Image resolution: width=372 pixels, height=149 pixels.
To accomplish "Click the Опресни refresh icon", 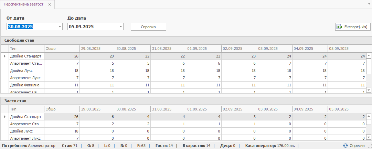I will 346,146.
